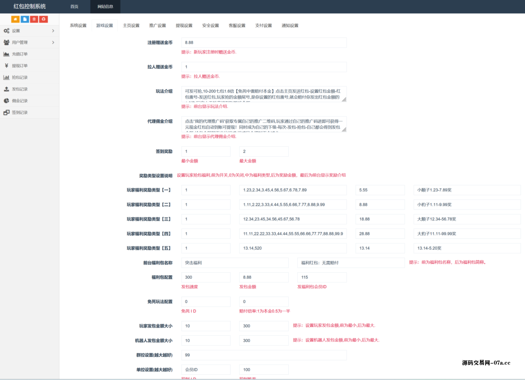Focus the 群控设置 field showing 99
This screenshot has width=525, height=380.
tap(264, 355)
